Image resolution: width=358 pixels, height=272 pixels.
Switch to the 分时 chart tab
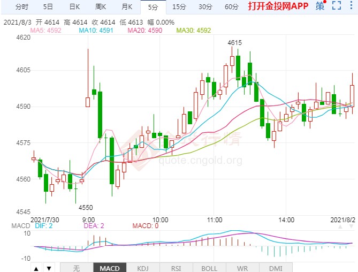point(22,7)
